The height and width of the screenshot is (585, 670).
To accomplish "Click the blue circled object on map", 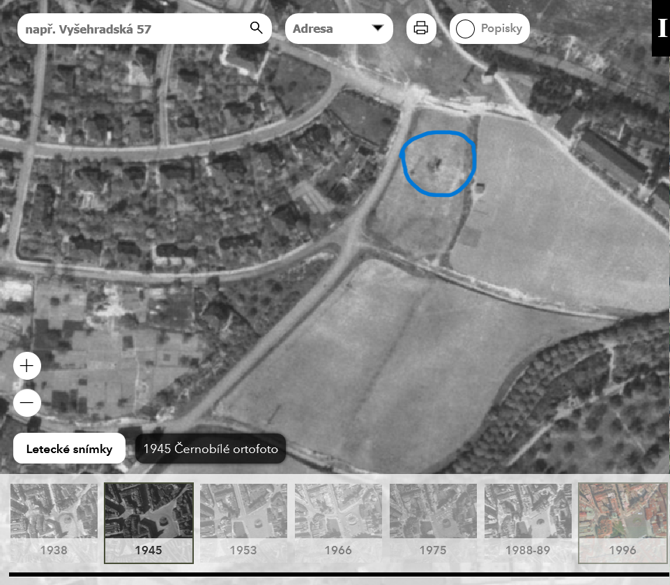I will click(x=436, y=164).
